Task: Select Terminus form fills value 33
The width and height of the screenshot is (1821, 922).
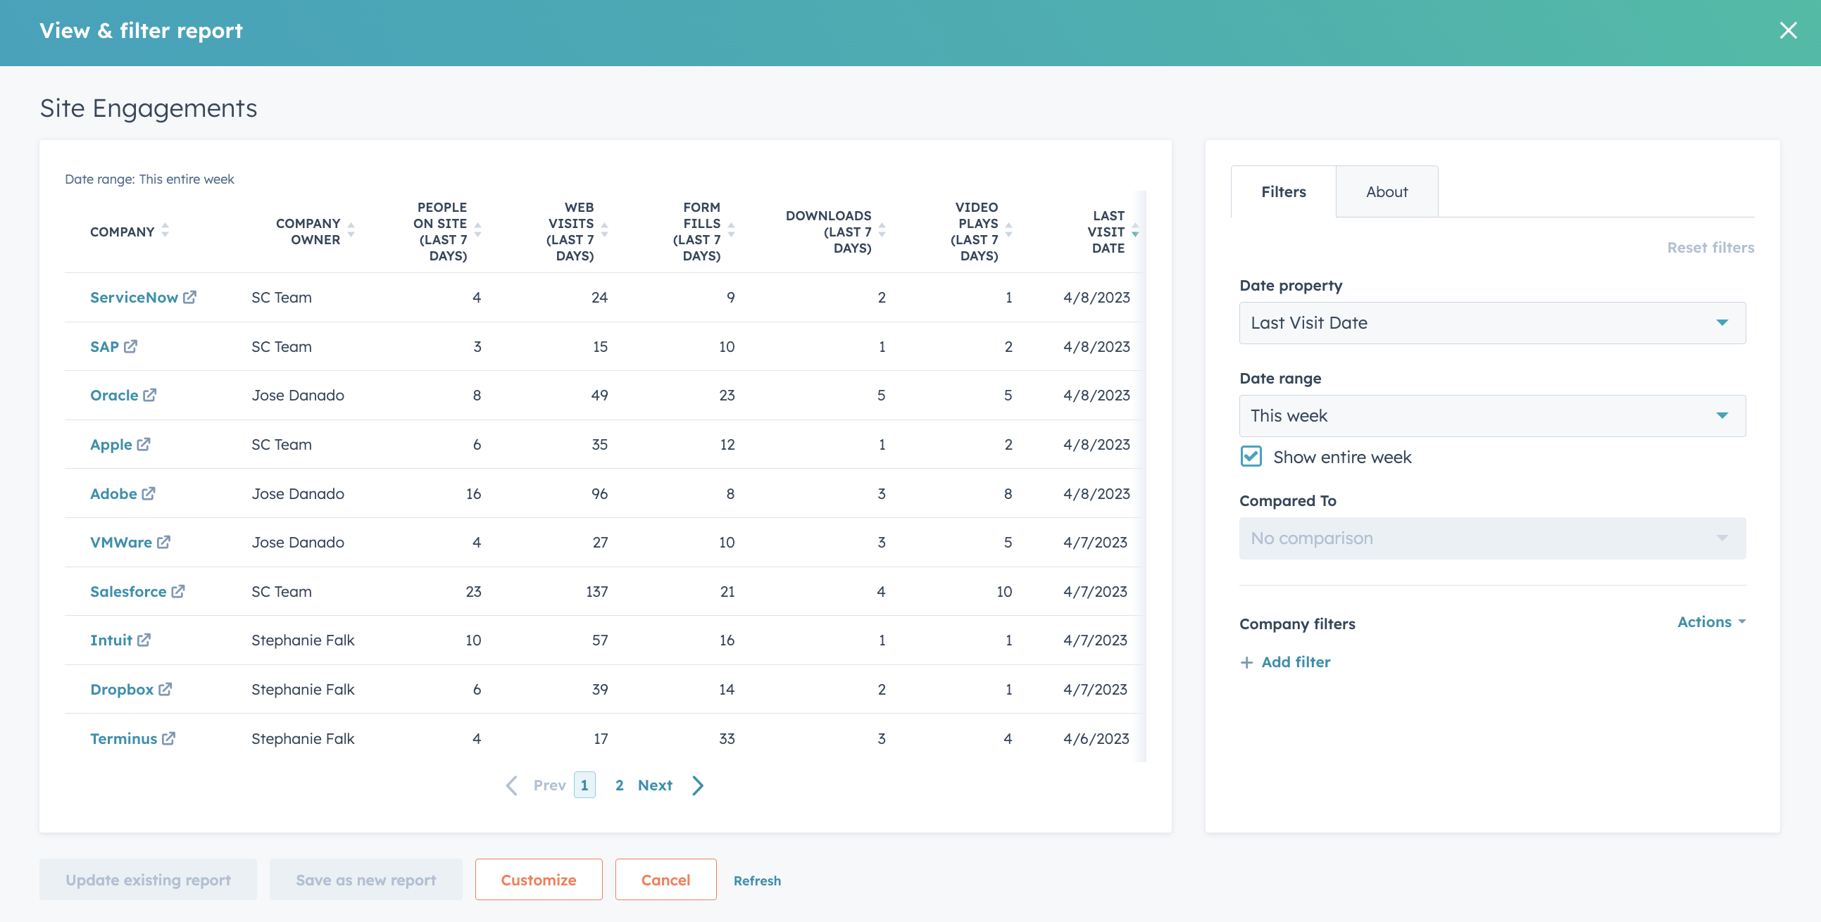Action: pyautogui.click(x=727, y=738)
